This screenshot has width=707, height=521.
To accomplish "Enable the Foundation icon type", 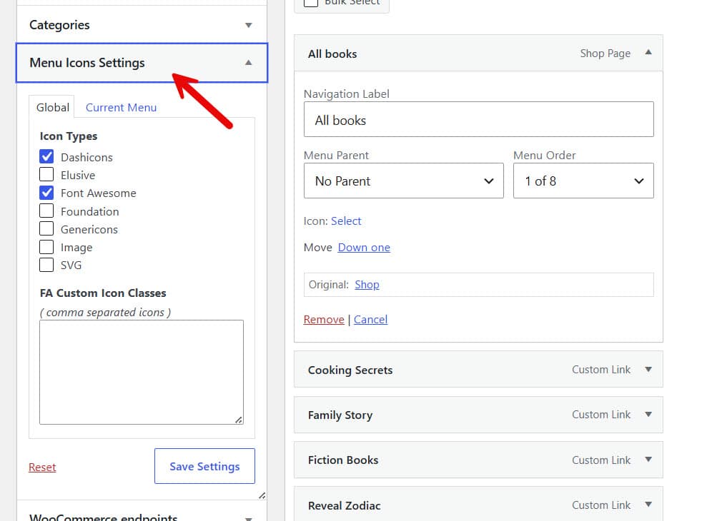I will (46, 211).
